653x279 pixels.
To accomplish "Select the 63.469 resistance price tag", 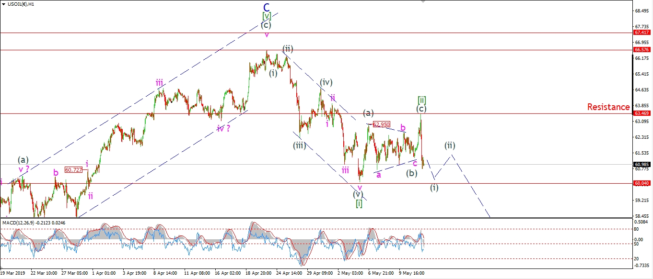I will point(641,114).
